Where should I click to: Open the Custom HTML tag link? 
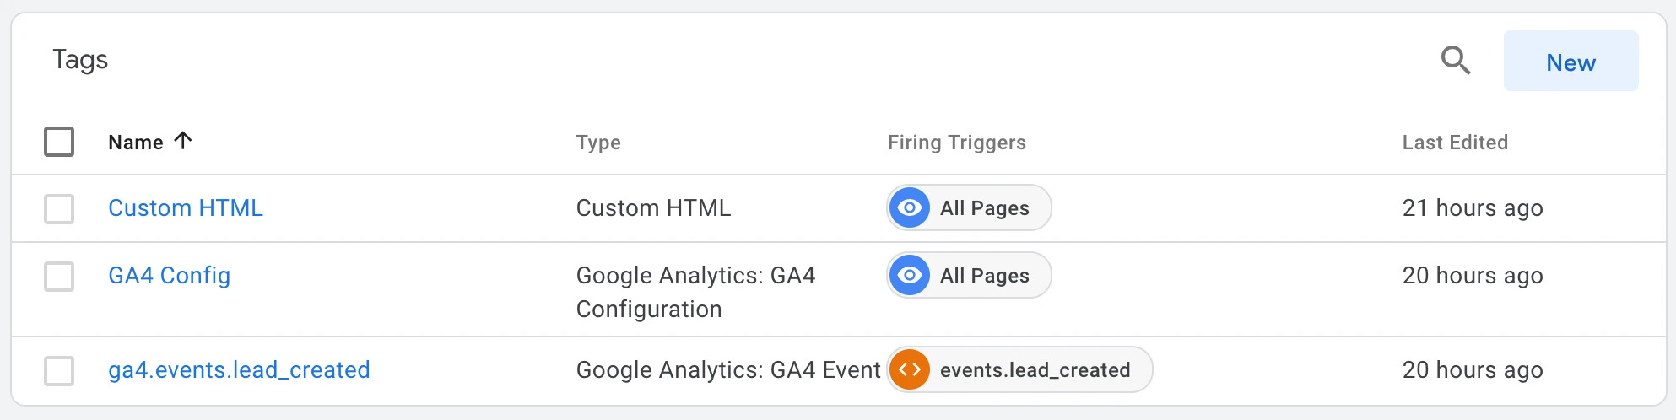[x=186, y=208]
